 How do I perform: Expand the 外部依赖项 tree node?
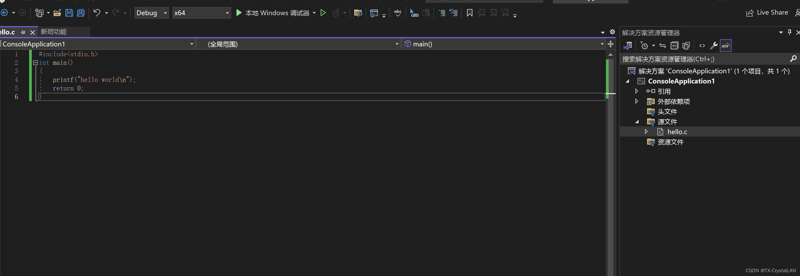point(637,101)
